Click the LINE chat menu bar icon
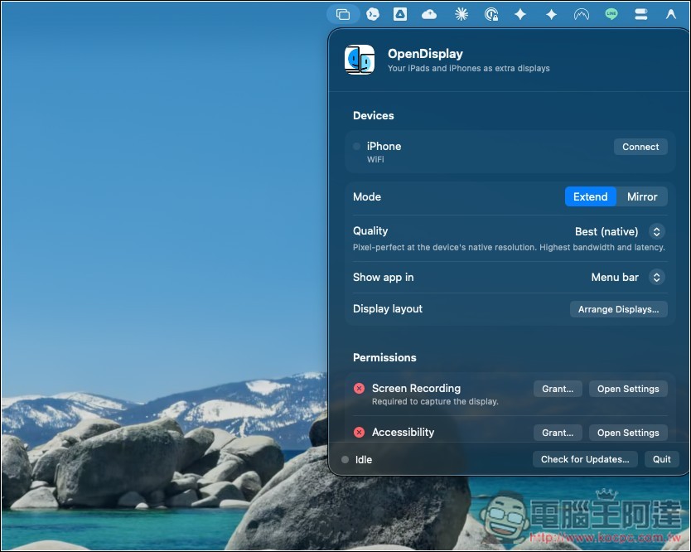The image size is (691, 552). [x=611, y=14]
